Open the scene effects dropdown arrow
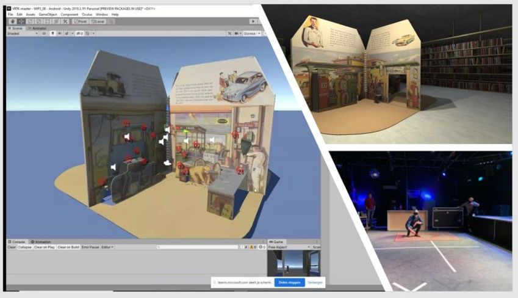This screenshot has width=518, height=298. 72,34
